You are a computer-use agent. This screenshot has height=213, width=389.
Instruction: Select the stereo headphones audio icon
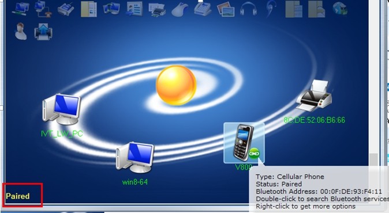click(x=248, y=9)
